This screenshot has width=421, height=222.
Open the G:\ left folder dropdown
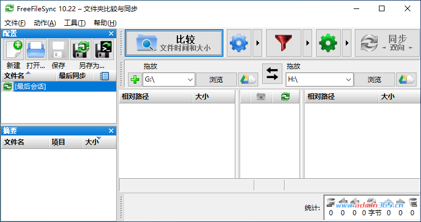pos(190,80)
